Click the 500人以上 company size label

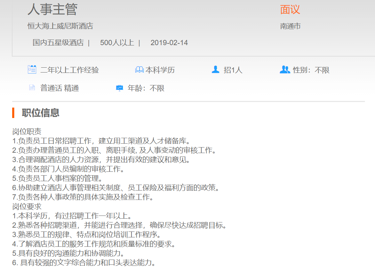coord(117,43)
